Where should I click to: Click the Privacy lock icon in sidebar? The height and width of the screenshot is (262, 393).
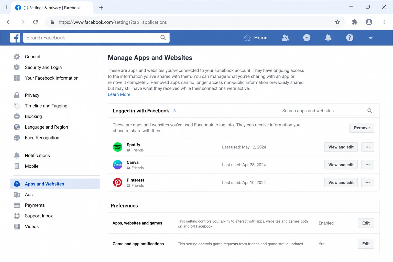[17, 95]
